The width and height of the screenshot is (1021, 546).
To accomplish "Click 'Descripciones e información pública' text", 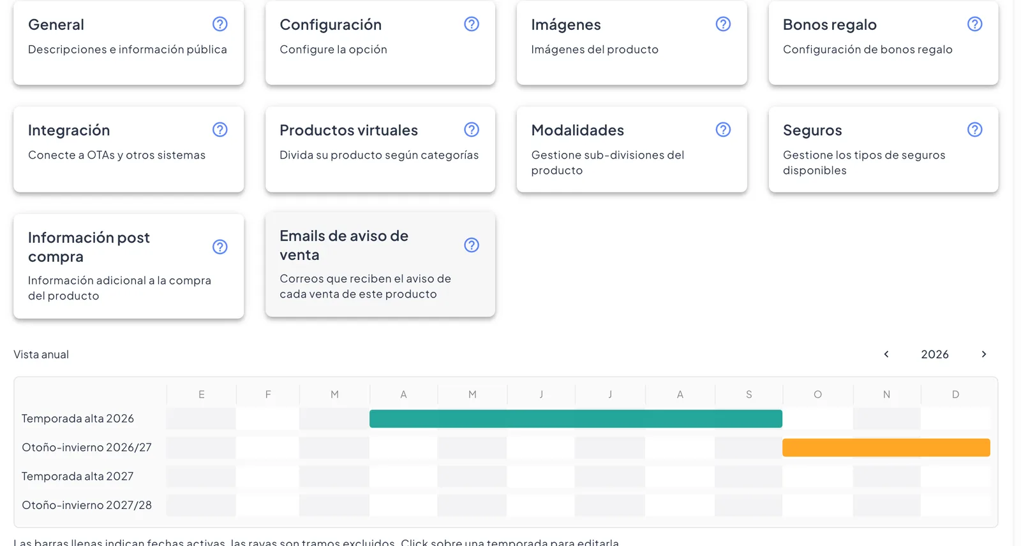I will (128, 50).
